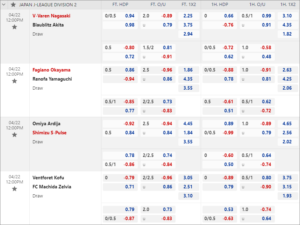Star the Omiya Ardija vs Shimizu S-Pulse match

coord(15,135)
